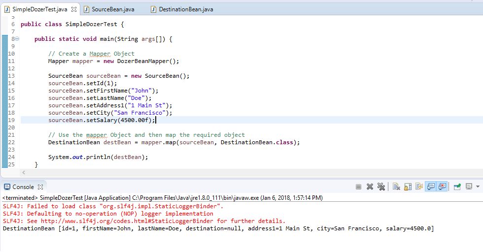Click the Java file icon on the SourceBean.java tab

87,9
